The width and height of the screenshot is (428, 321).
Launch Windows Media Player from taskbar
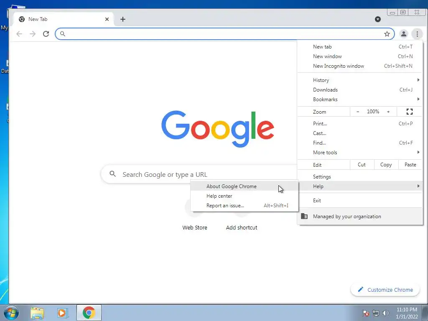(x=63, y=313)
